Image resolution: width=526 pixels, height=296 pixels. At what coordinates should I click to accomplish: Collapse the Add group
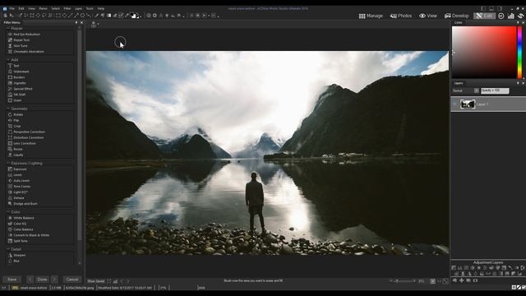point(8,60)
